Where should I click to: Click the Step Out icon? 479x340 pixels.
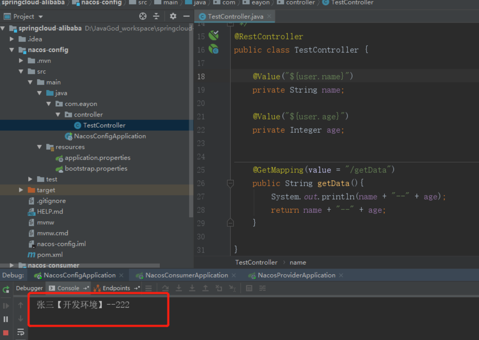point(205,288)
